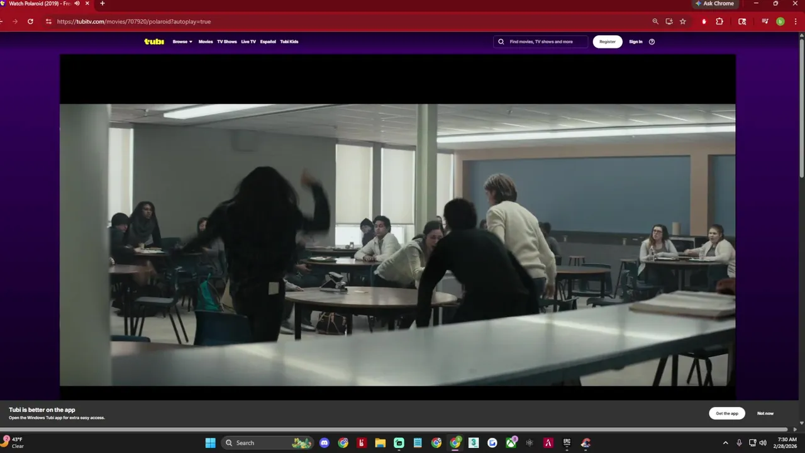The width and height of the screenshot is (805, 453).
Task: Open Epic Games Launcher on taskbar
Action: [567, 443]
